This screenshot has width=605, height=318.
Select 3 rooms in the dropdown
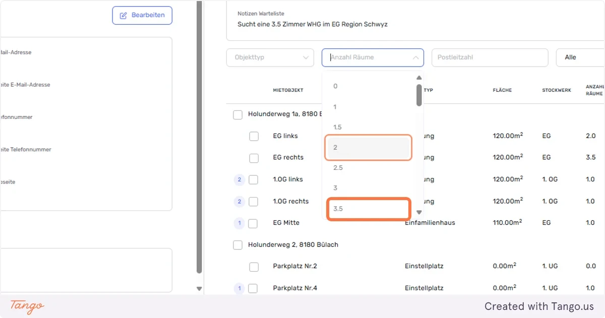tap(369, 188)
